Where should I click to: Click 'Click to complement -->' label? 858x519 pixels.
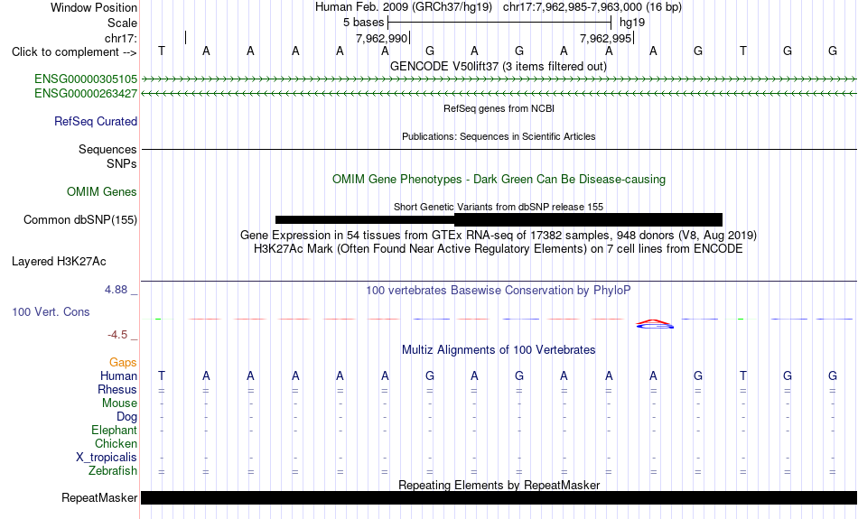[74, 52]
